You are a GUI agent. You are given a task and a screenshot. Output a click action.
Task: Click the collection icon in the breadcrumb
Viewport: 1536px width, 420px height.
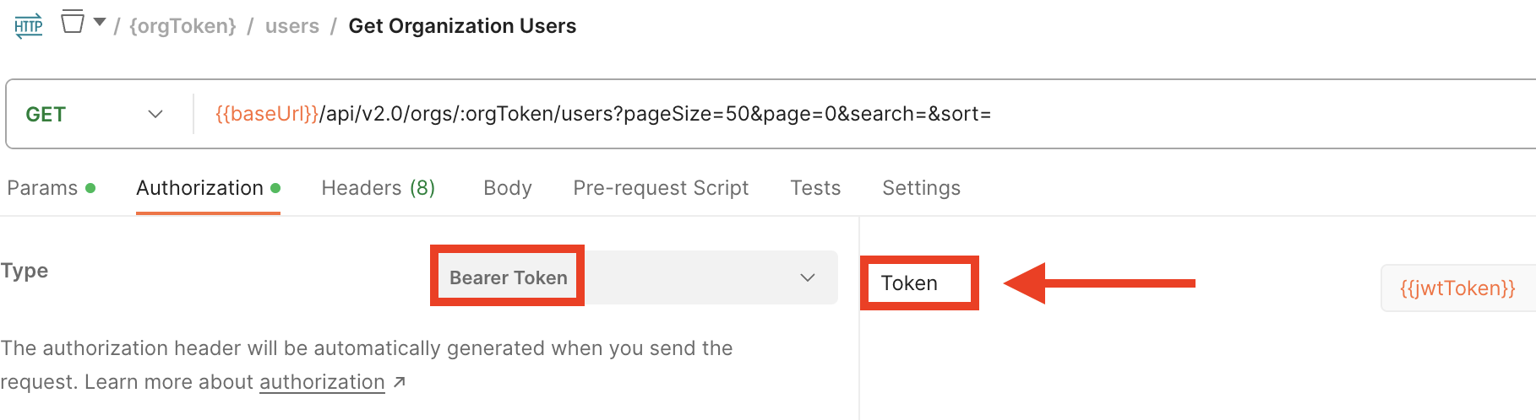pos(73,22)
